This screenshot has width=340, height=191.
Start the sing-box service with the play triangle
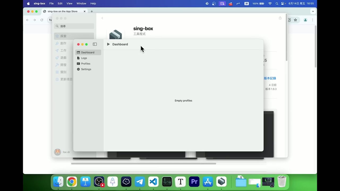point(108,44)
